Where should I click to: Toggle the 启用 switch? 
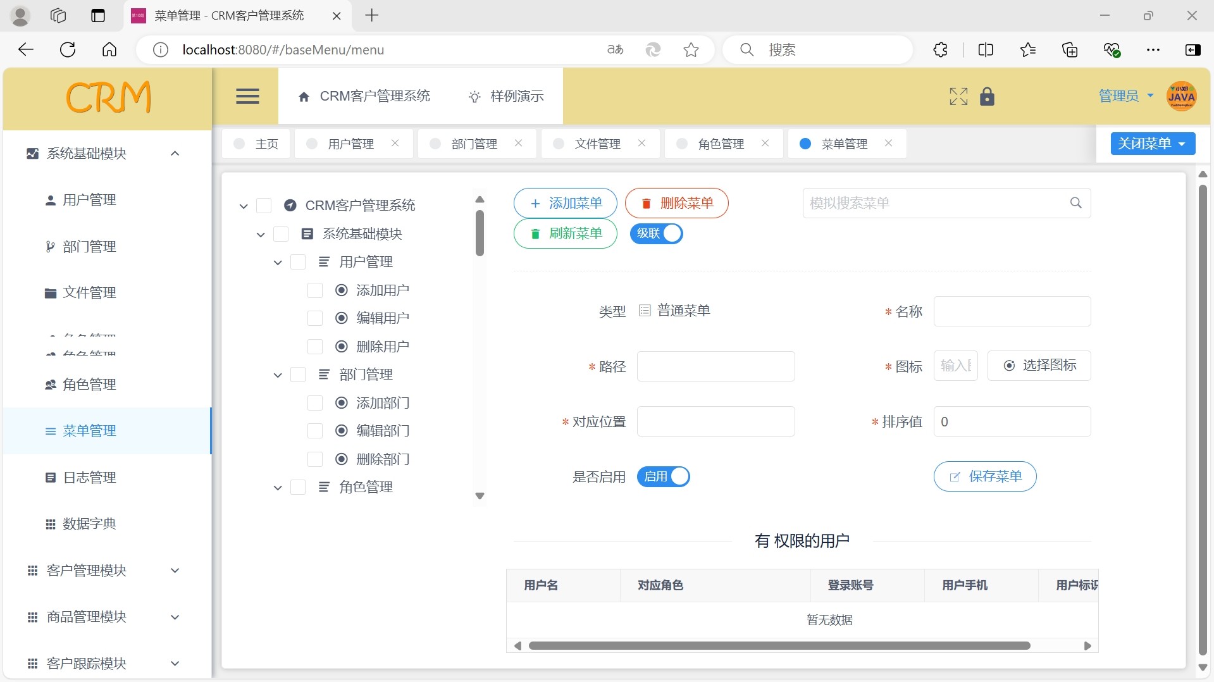[663, 476]
